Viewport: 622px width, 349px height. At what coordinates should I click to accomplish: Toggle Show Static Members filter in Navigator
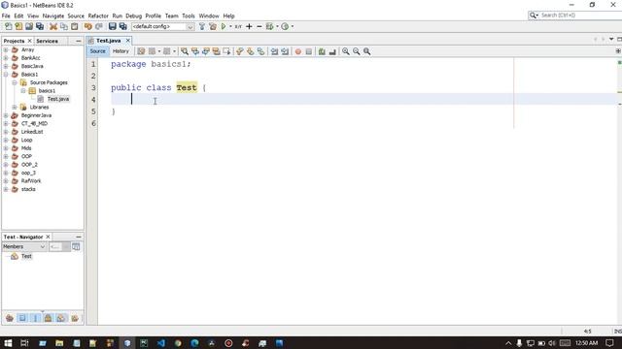(35, 318)
